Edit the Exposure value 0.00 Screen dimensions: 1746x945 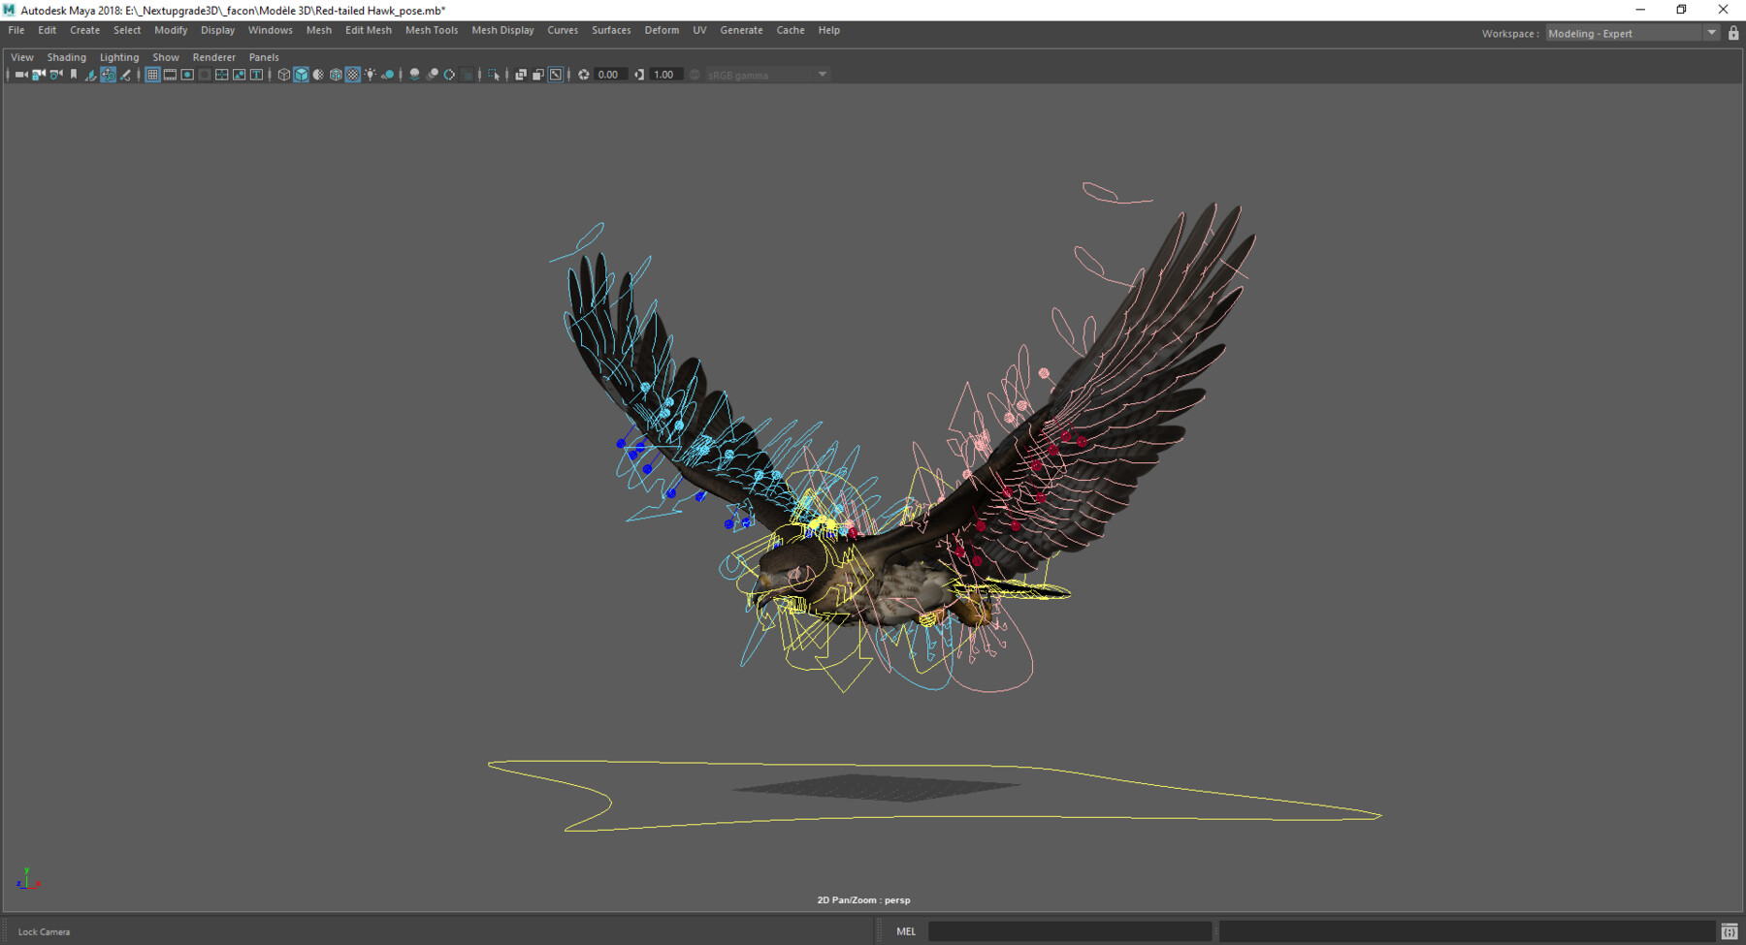point(610,75)
